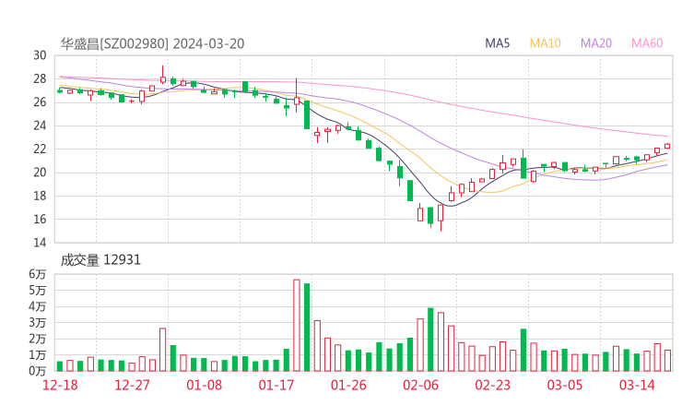This screenshot has width=682, height=406.
Task: Click the price axis label 16
Action: click(40, 220)
